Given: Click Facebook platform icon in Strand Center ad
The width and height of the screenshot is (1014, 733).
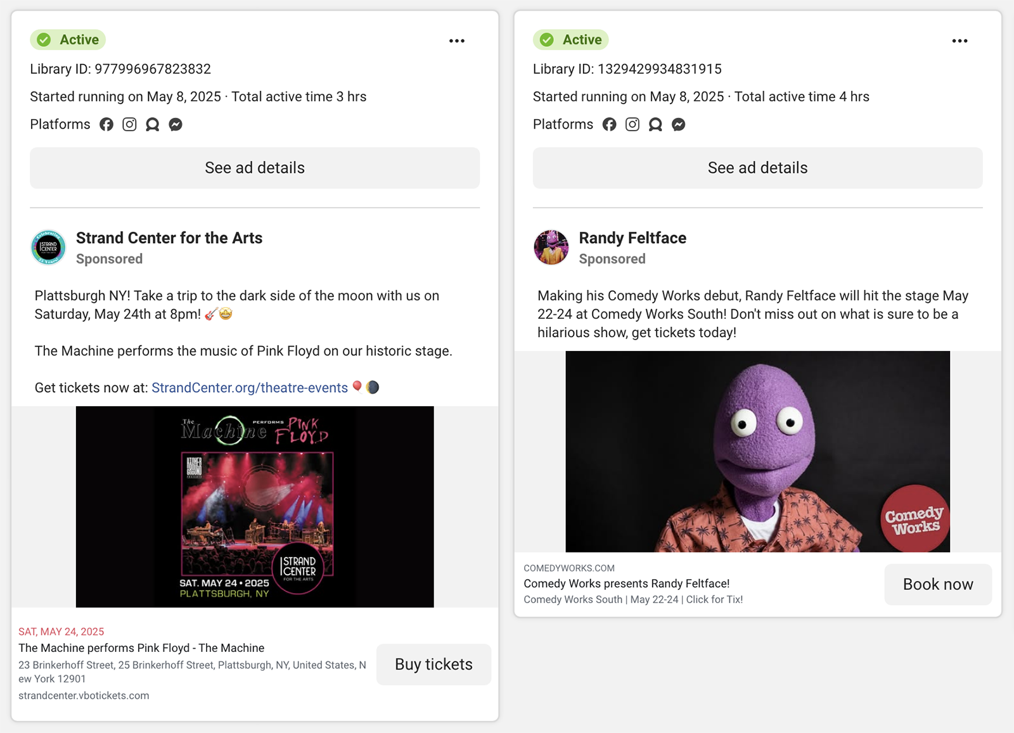Looking at the screenshot, I should coord(106,124).
